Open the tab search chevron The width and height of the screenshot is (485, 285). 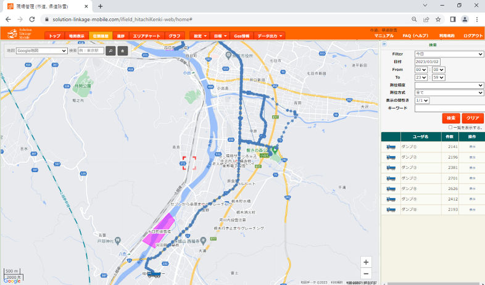tap(425, 6)
